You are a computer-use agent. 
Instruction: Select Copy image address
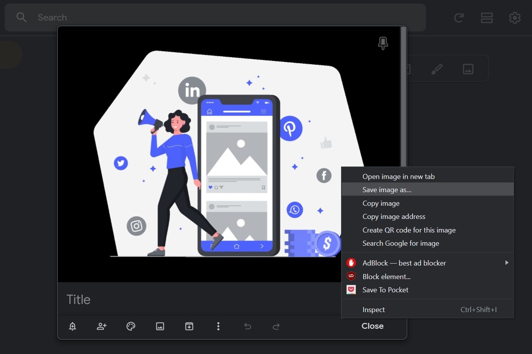pos(428,217)
